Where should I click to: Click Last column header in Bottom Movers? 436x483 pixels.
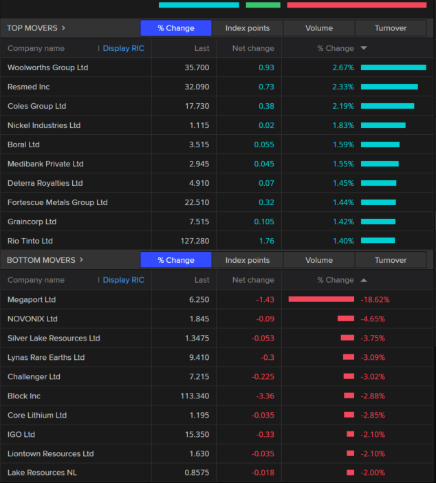pyautogui.click(x=201, y=280)
